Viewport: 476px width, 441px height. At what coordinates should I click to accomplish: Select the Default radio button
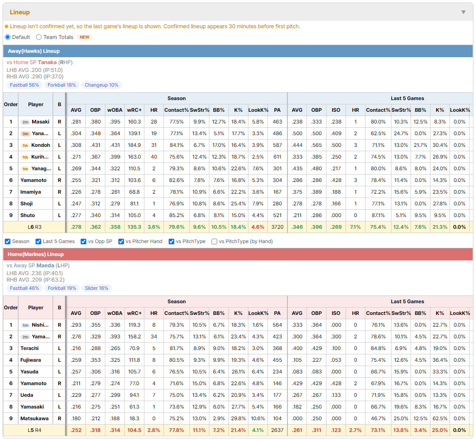8,37
